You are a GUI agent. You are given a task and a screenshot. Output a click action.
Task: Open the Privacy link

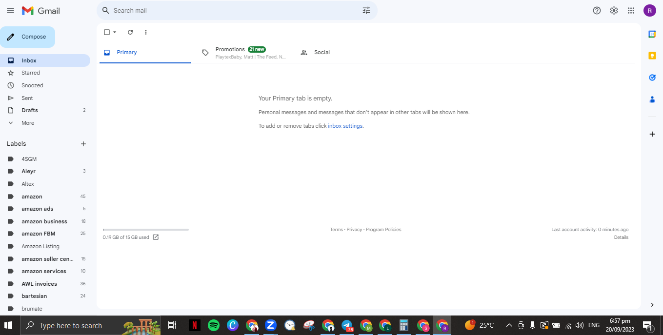coord(354,230)
